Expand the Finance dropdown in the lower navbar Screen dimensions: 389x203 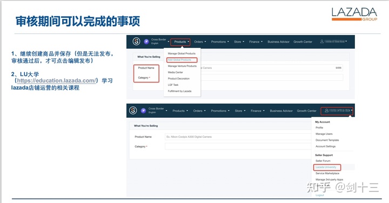tap(258, 111)
